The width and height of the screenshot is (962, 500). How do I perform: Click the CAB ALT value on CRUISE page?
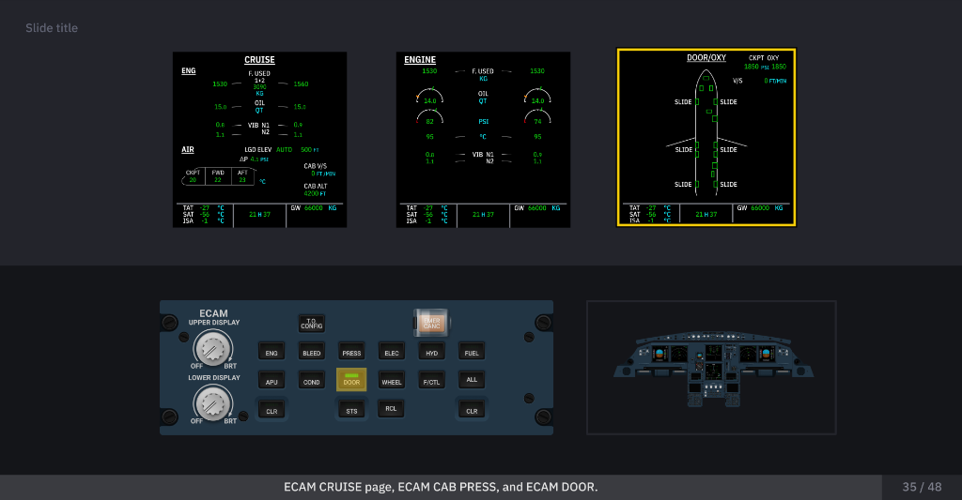point(315,193)
